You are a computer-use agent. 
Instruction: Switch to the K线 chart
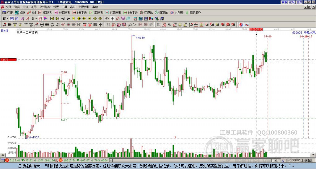[31, 12]
